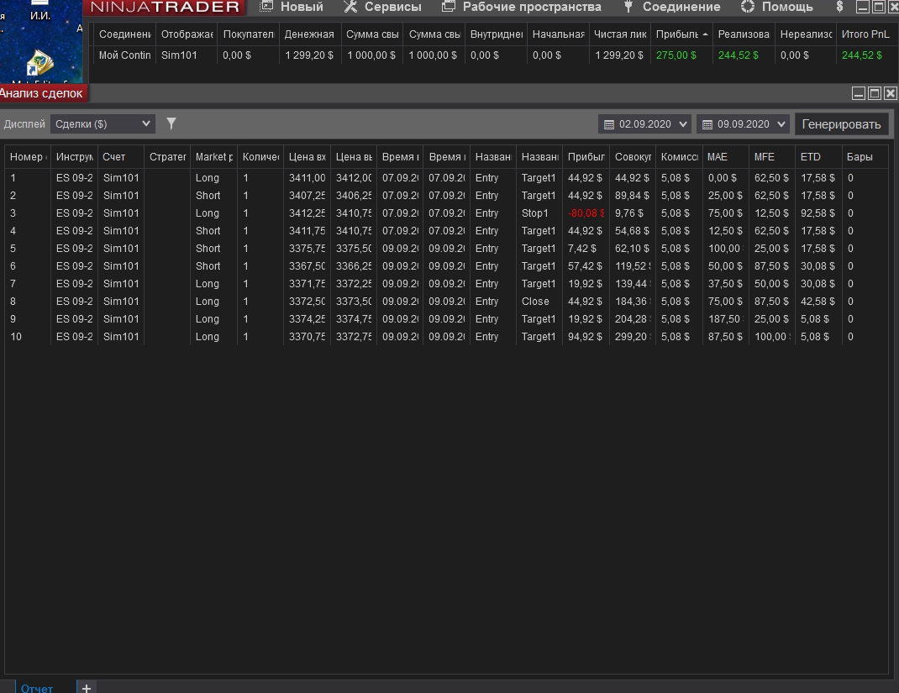Image resolution: width=899 pixels, height=693 pixels.
Task: Sort by the Прибыль column in the accounts grid
Action: click(681, 34)
